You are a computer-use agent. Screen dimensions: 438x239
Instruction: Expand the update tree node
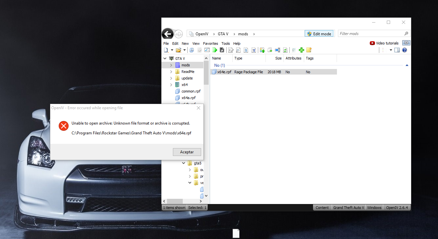pos(171,78)
